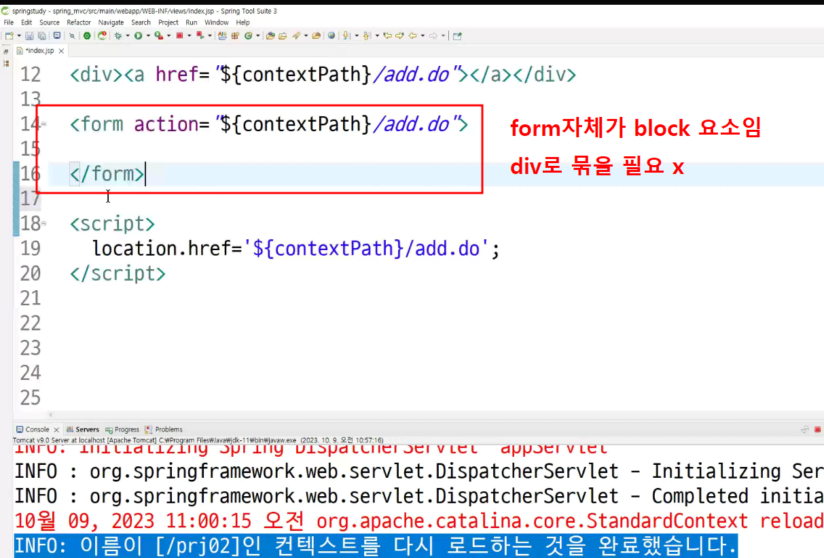Click the globe web browser icon

332,35
